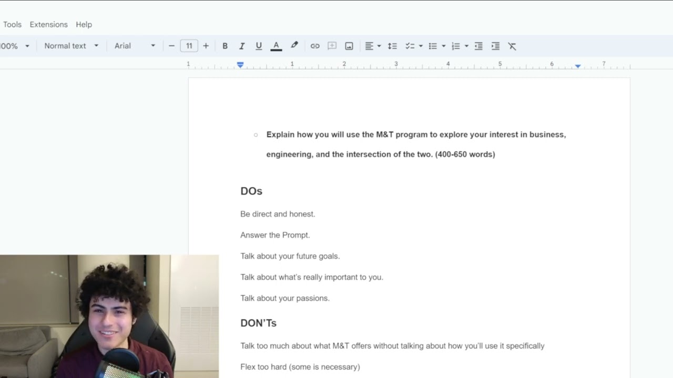Click the 'Talk too much about what M&T offers' line
The width and height of the screenshot is (673, 378).
click(x=392, y=346)
